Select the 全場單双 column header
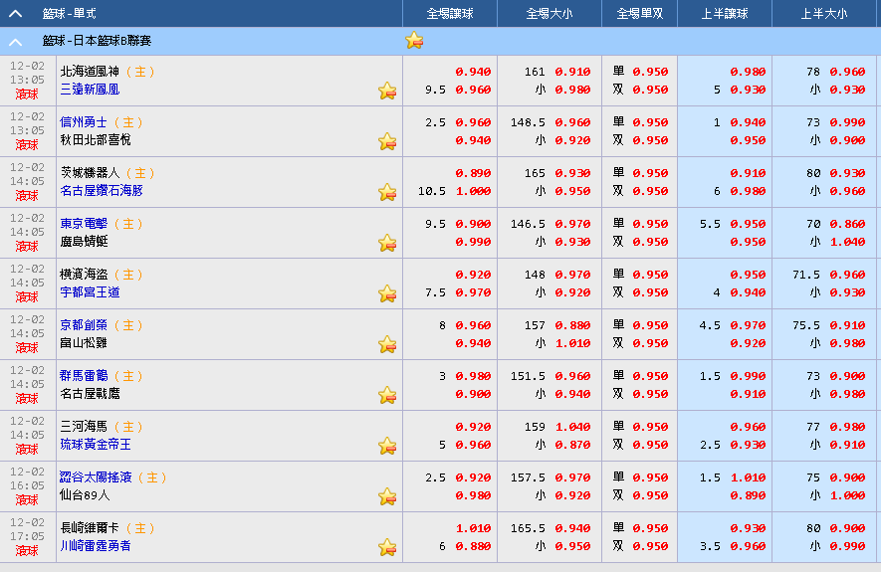 tap(639, 14)
